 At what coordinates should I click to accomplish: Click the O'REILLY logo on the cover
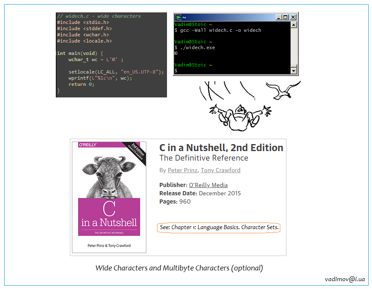tap(88, 145)
